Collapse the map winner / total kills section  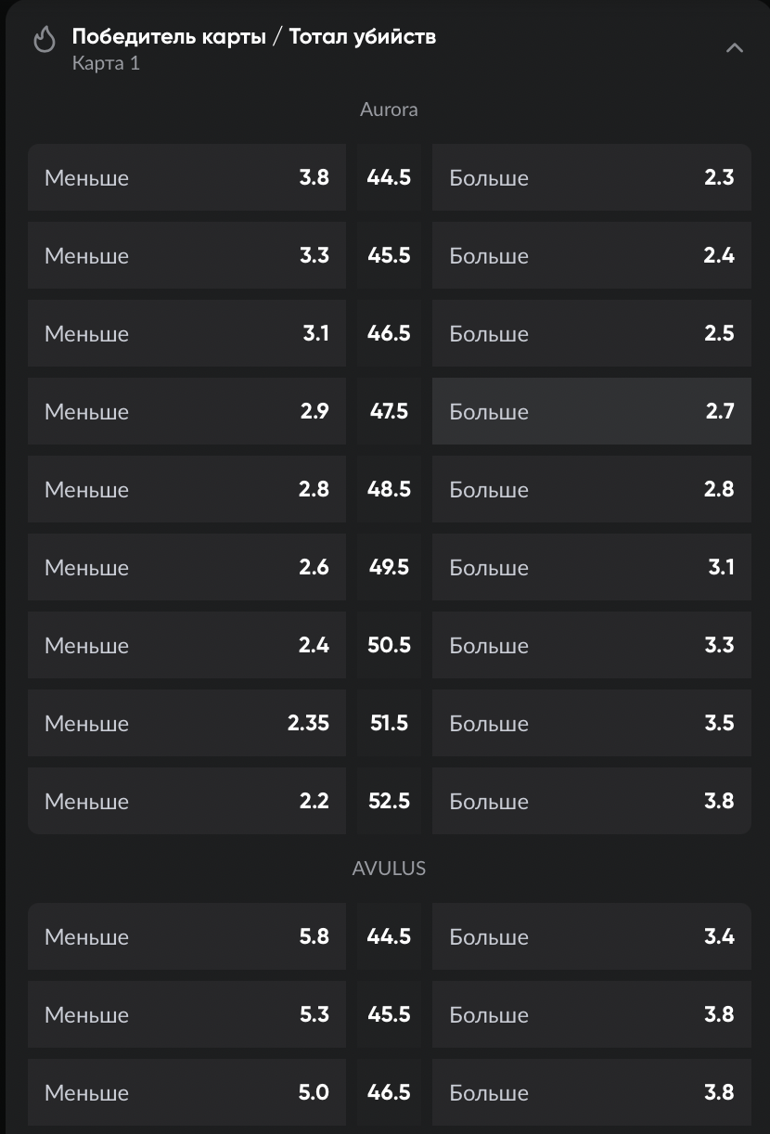coord(734,48)
